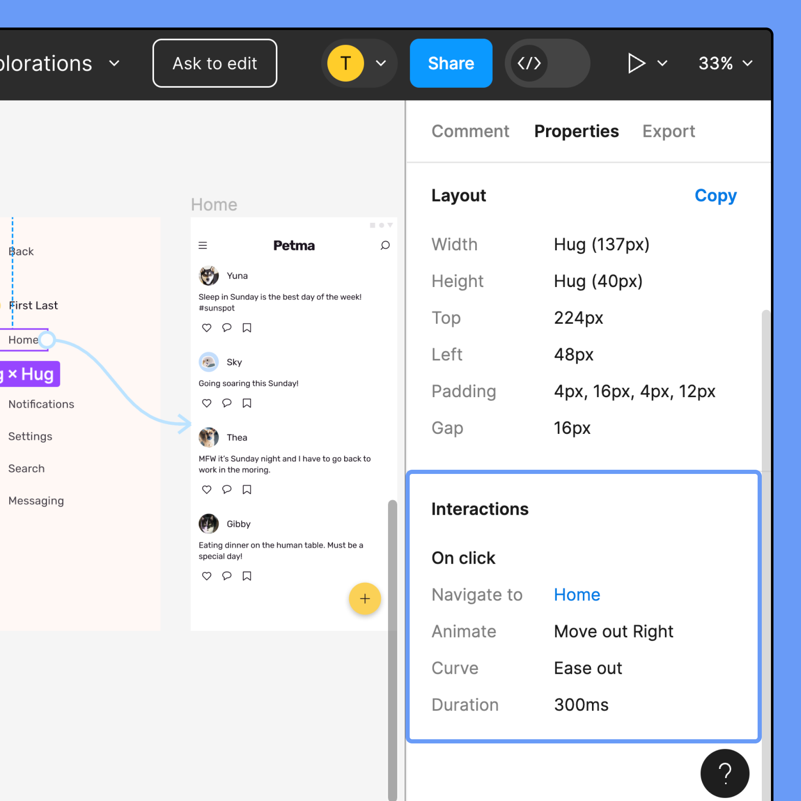Click the help question mark button
Viewport: 801px width, 801px height.
725,773
